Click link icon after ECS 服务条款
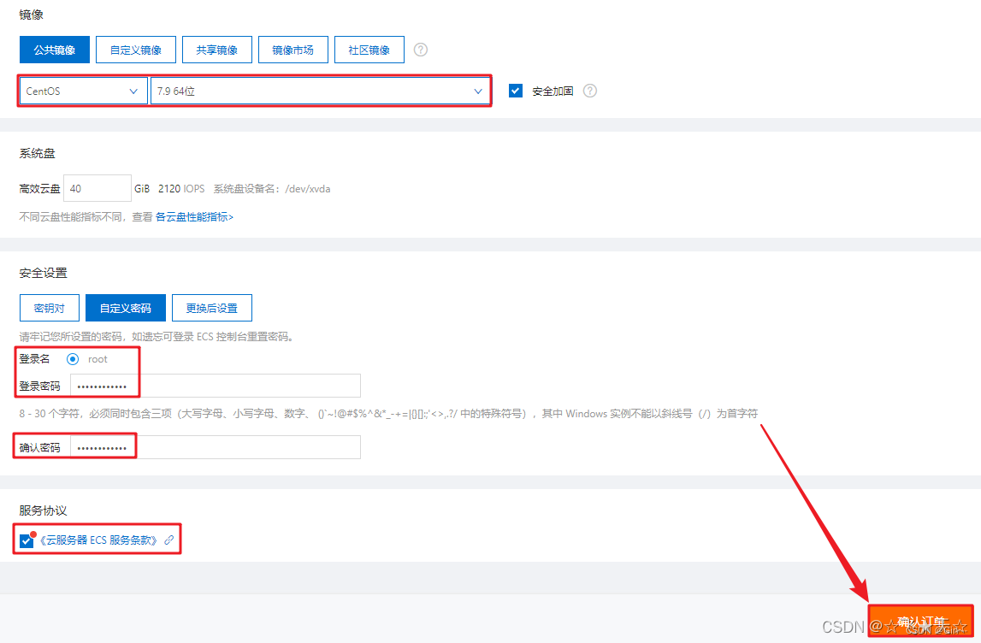 [x=169, y=540]
